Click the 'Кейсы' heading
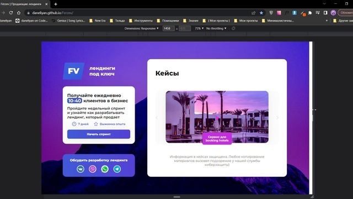Screen dimensions: 353x199 (167, 73)
